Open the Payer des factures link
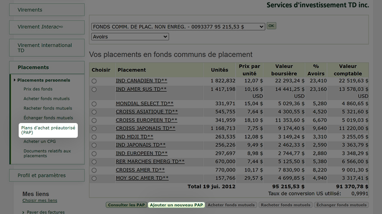Image resolution: width=382 pixels, height=214 pixels. (46, 212)
